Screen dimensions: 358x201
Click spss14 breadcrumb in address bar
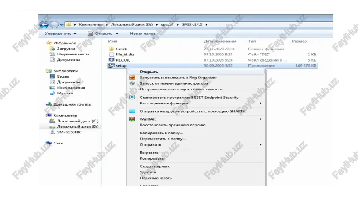click(x=167, y=24)
